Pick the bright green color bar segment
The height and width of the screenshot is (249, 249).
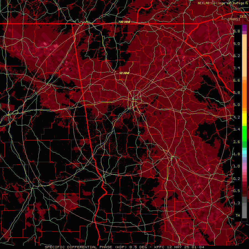coord(244,133)
